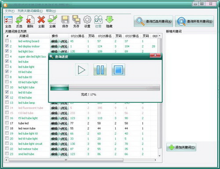Click Browse button for led neon tube row
220x169 pixels.
click(x=64, y=129)
